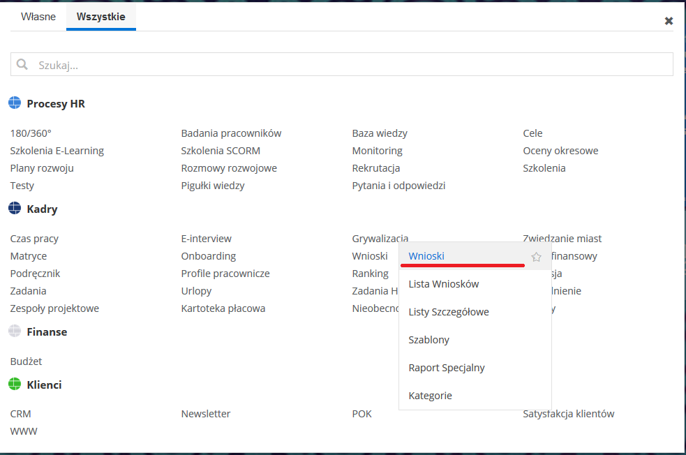Go to Szkolenia SCORM

221,151
